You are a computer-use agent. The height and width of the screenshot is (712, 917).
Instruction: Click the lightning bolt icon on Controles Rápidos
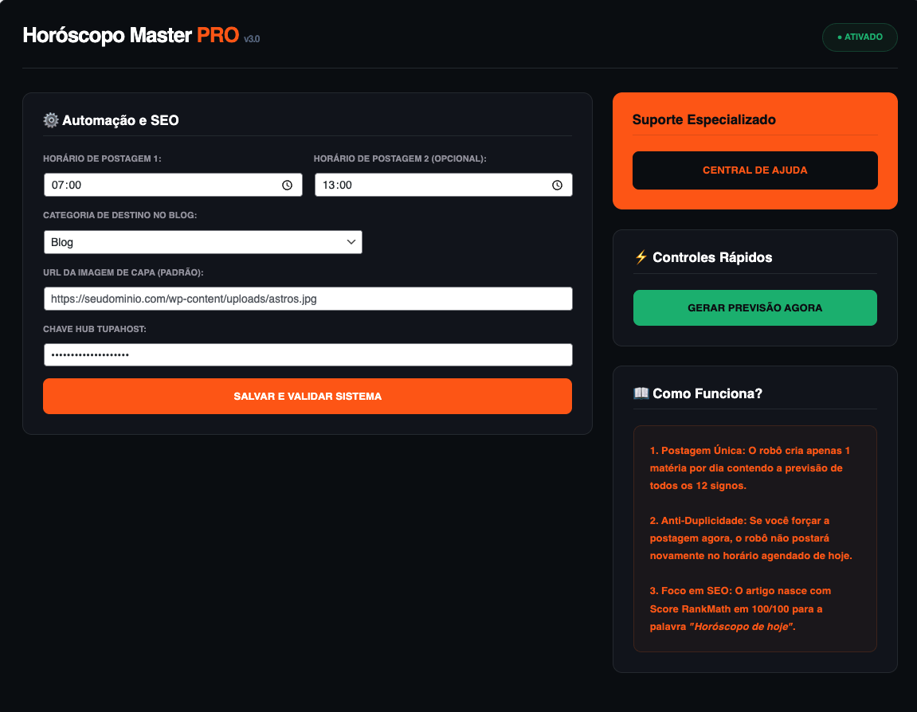coord(641,256)
